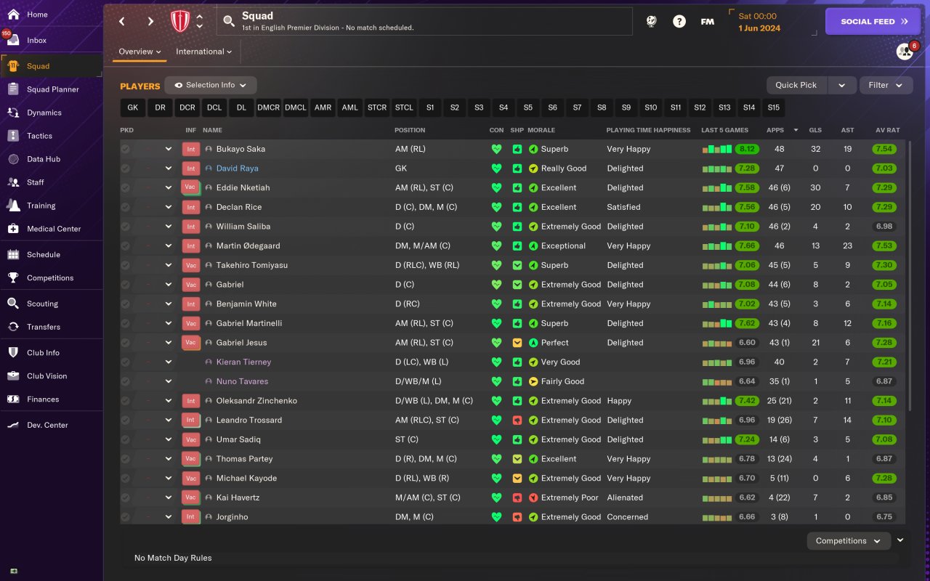Tick the pick checkbox for Martin Ødegaard
The image size is (930, 581).
tap(126, 245)
